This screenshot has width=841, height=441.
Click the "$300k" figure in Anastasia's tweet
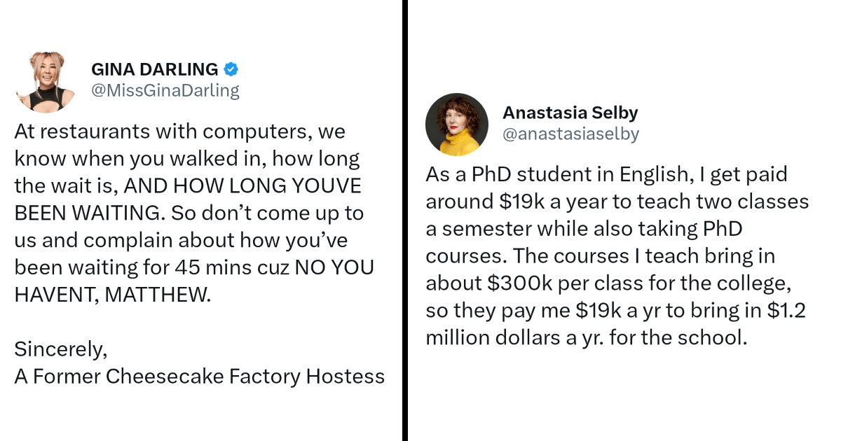(512, 283)
